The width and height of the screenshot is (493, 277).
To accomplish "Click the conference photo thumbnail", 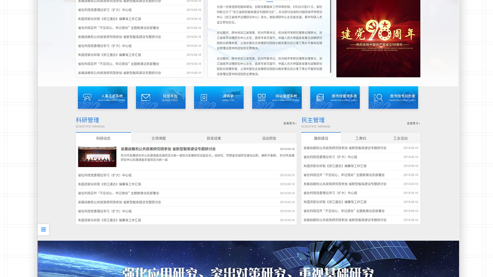I will pyautogui.click(x=97, y=157).
